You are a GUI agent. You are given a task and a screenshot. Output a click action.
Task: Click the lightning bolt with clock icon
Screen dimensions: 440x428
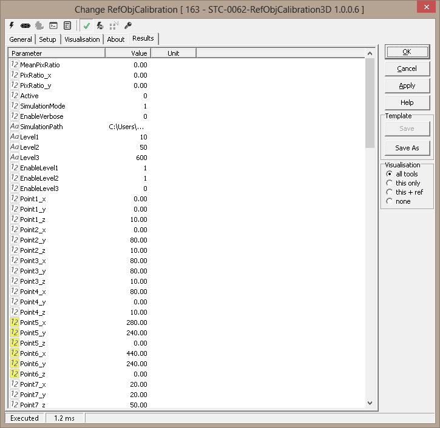100,25
